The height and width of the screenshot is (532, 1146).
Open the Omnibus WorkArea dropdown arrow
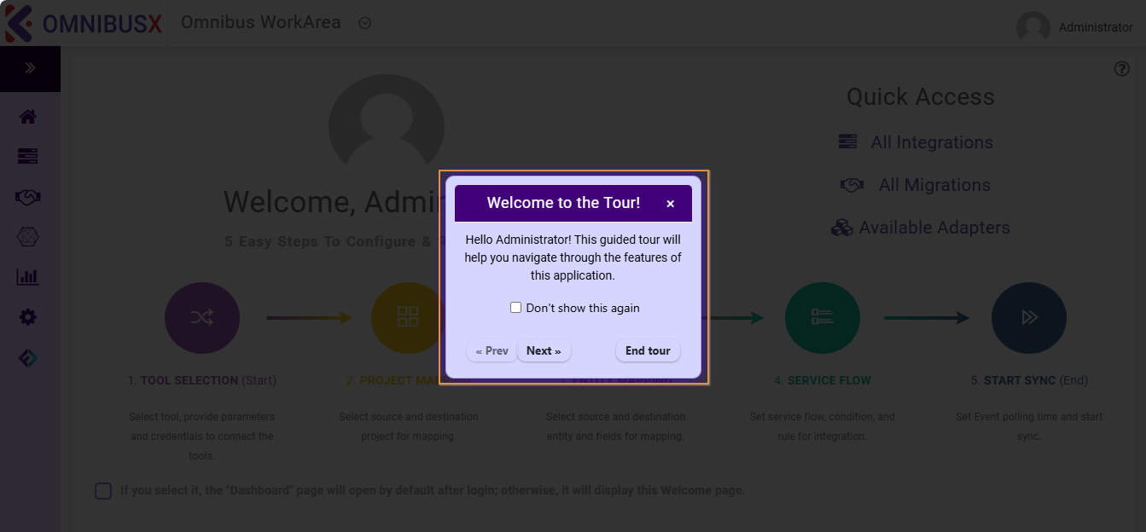[364, 22]
